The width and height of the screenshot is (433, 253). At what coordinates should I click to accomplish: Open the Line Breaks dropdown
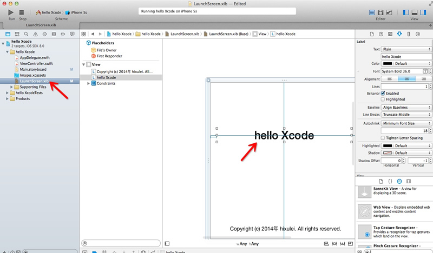pos(406,115)
